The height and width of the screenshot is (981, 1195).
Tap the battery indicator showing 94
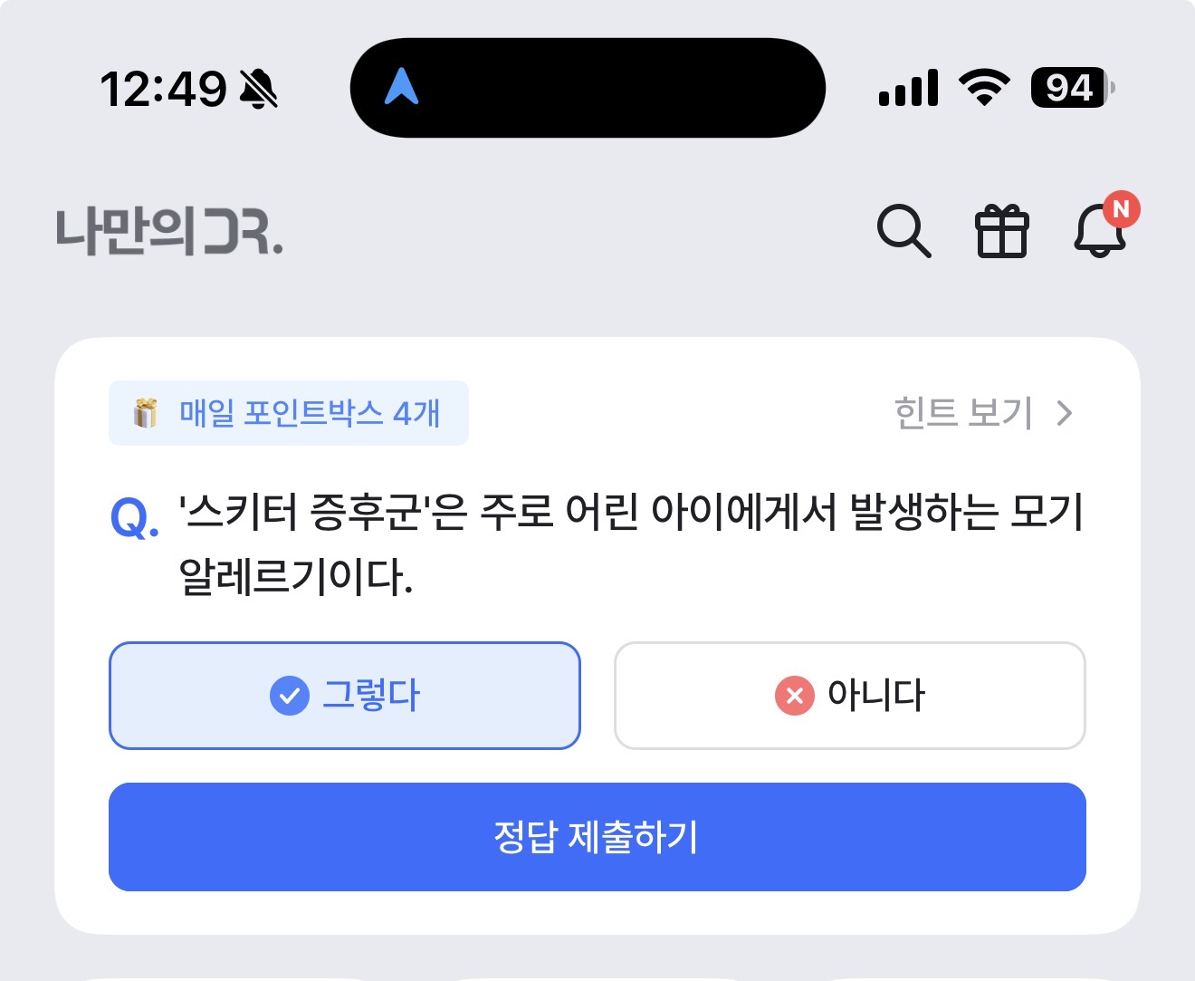1072,88
